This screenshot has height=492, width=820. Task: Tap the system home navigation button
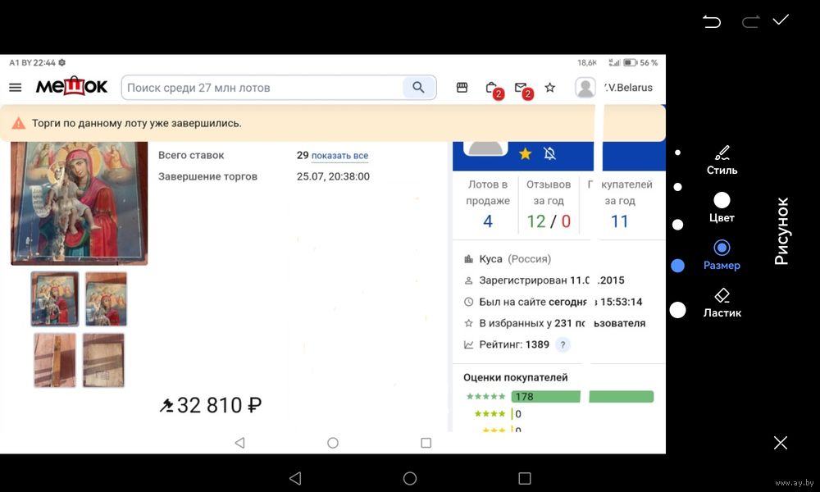[410, 478]
